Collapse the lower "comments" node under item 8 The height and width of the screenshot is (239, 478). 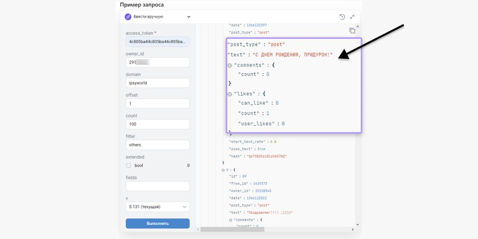point(230,219)
